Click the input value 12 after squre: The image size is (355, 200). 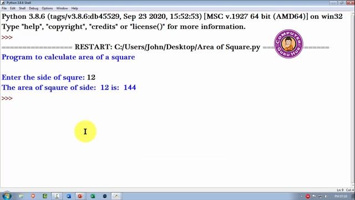point(91,77)
